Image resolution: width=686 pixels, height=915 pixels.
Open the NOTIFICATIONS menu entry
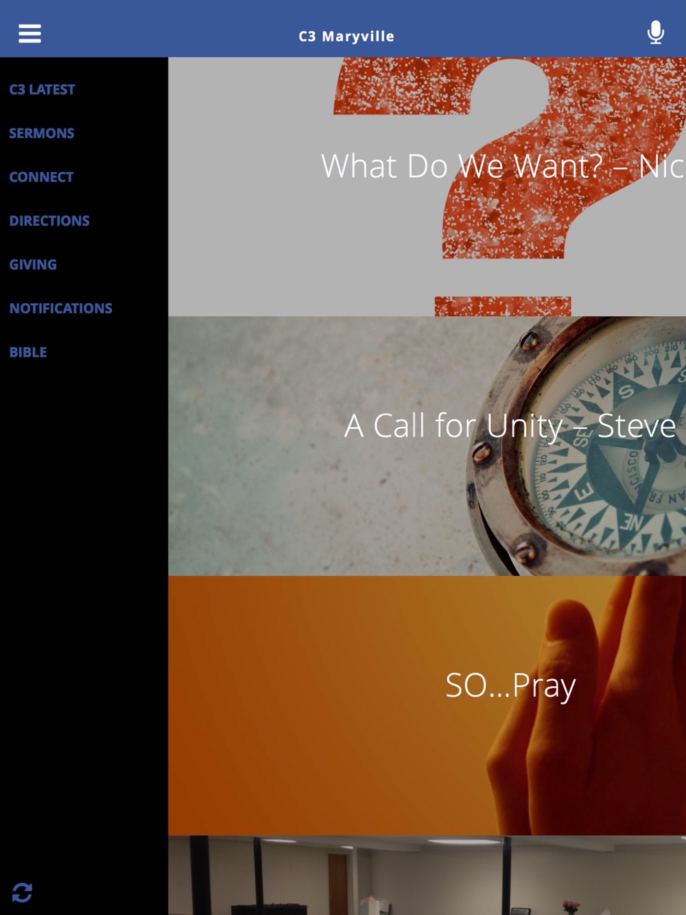[60, 309]
